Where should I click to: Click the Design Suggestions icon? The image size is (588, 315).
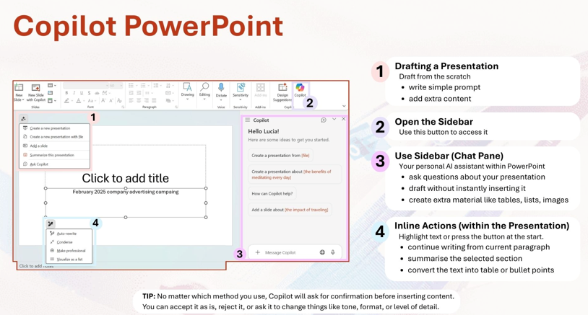click(x=282, y=89)
